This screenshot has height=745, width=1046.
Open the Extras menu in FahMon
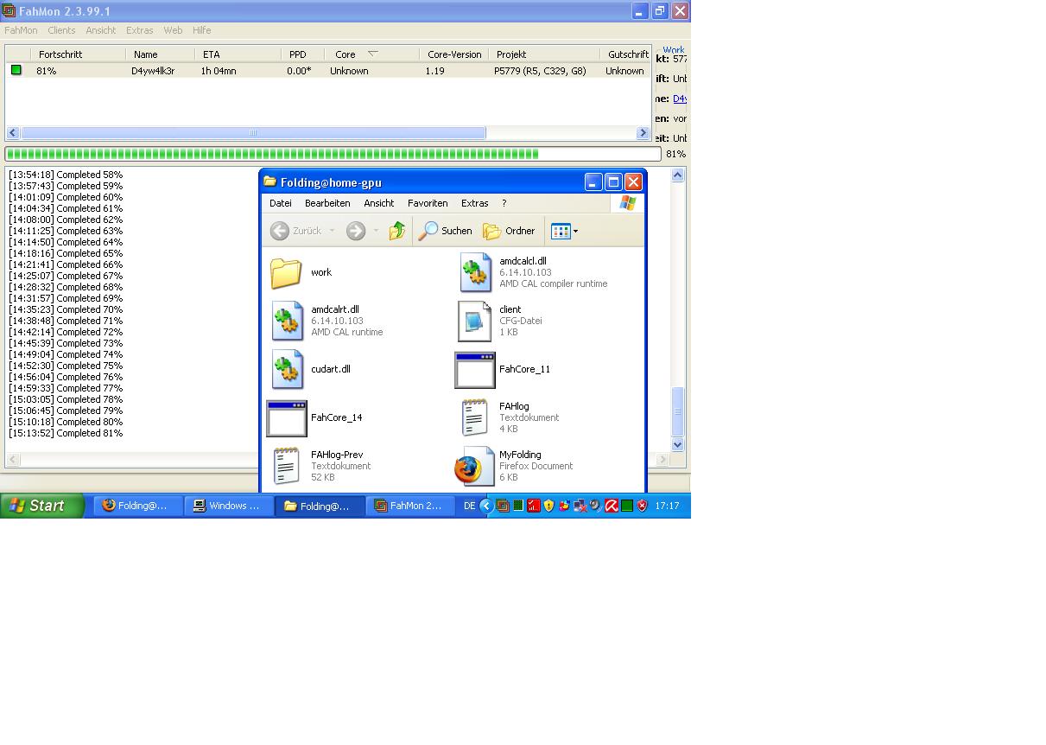tap(139, 30)
